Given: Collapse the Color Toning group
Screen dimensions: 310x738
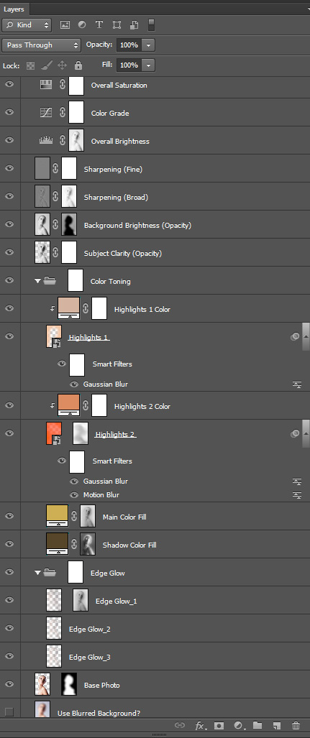Looking at the screenshot, I should pos(37,281).
